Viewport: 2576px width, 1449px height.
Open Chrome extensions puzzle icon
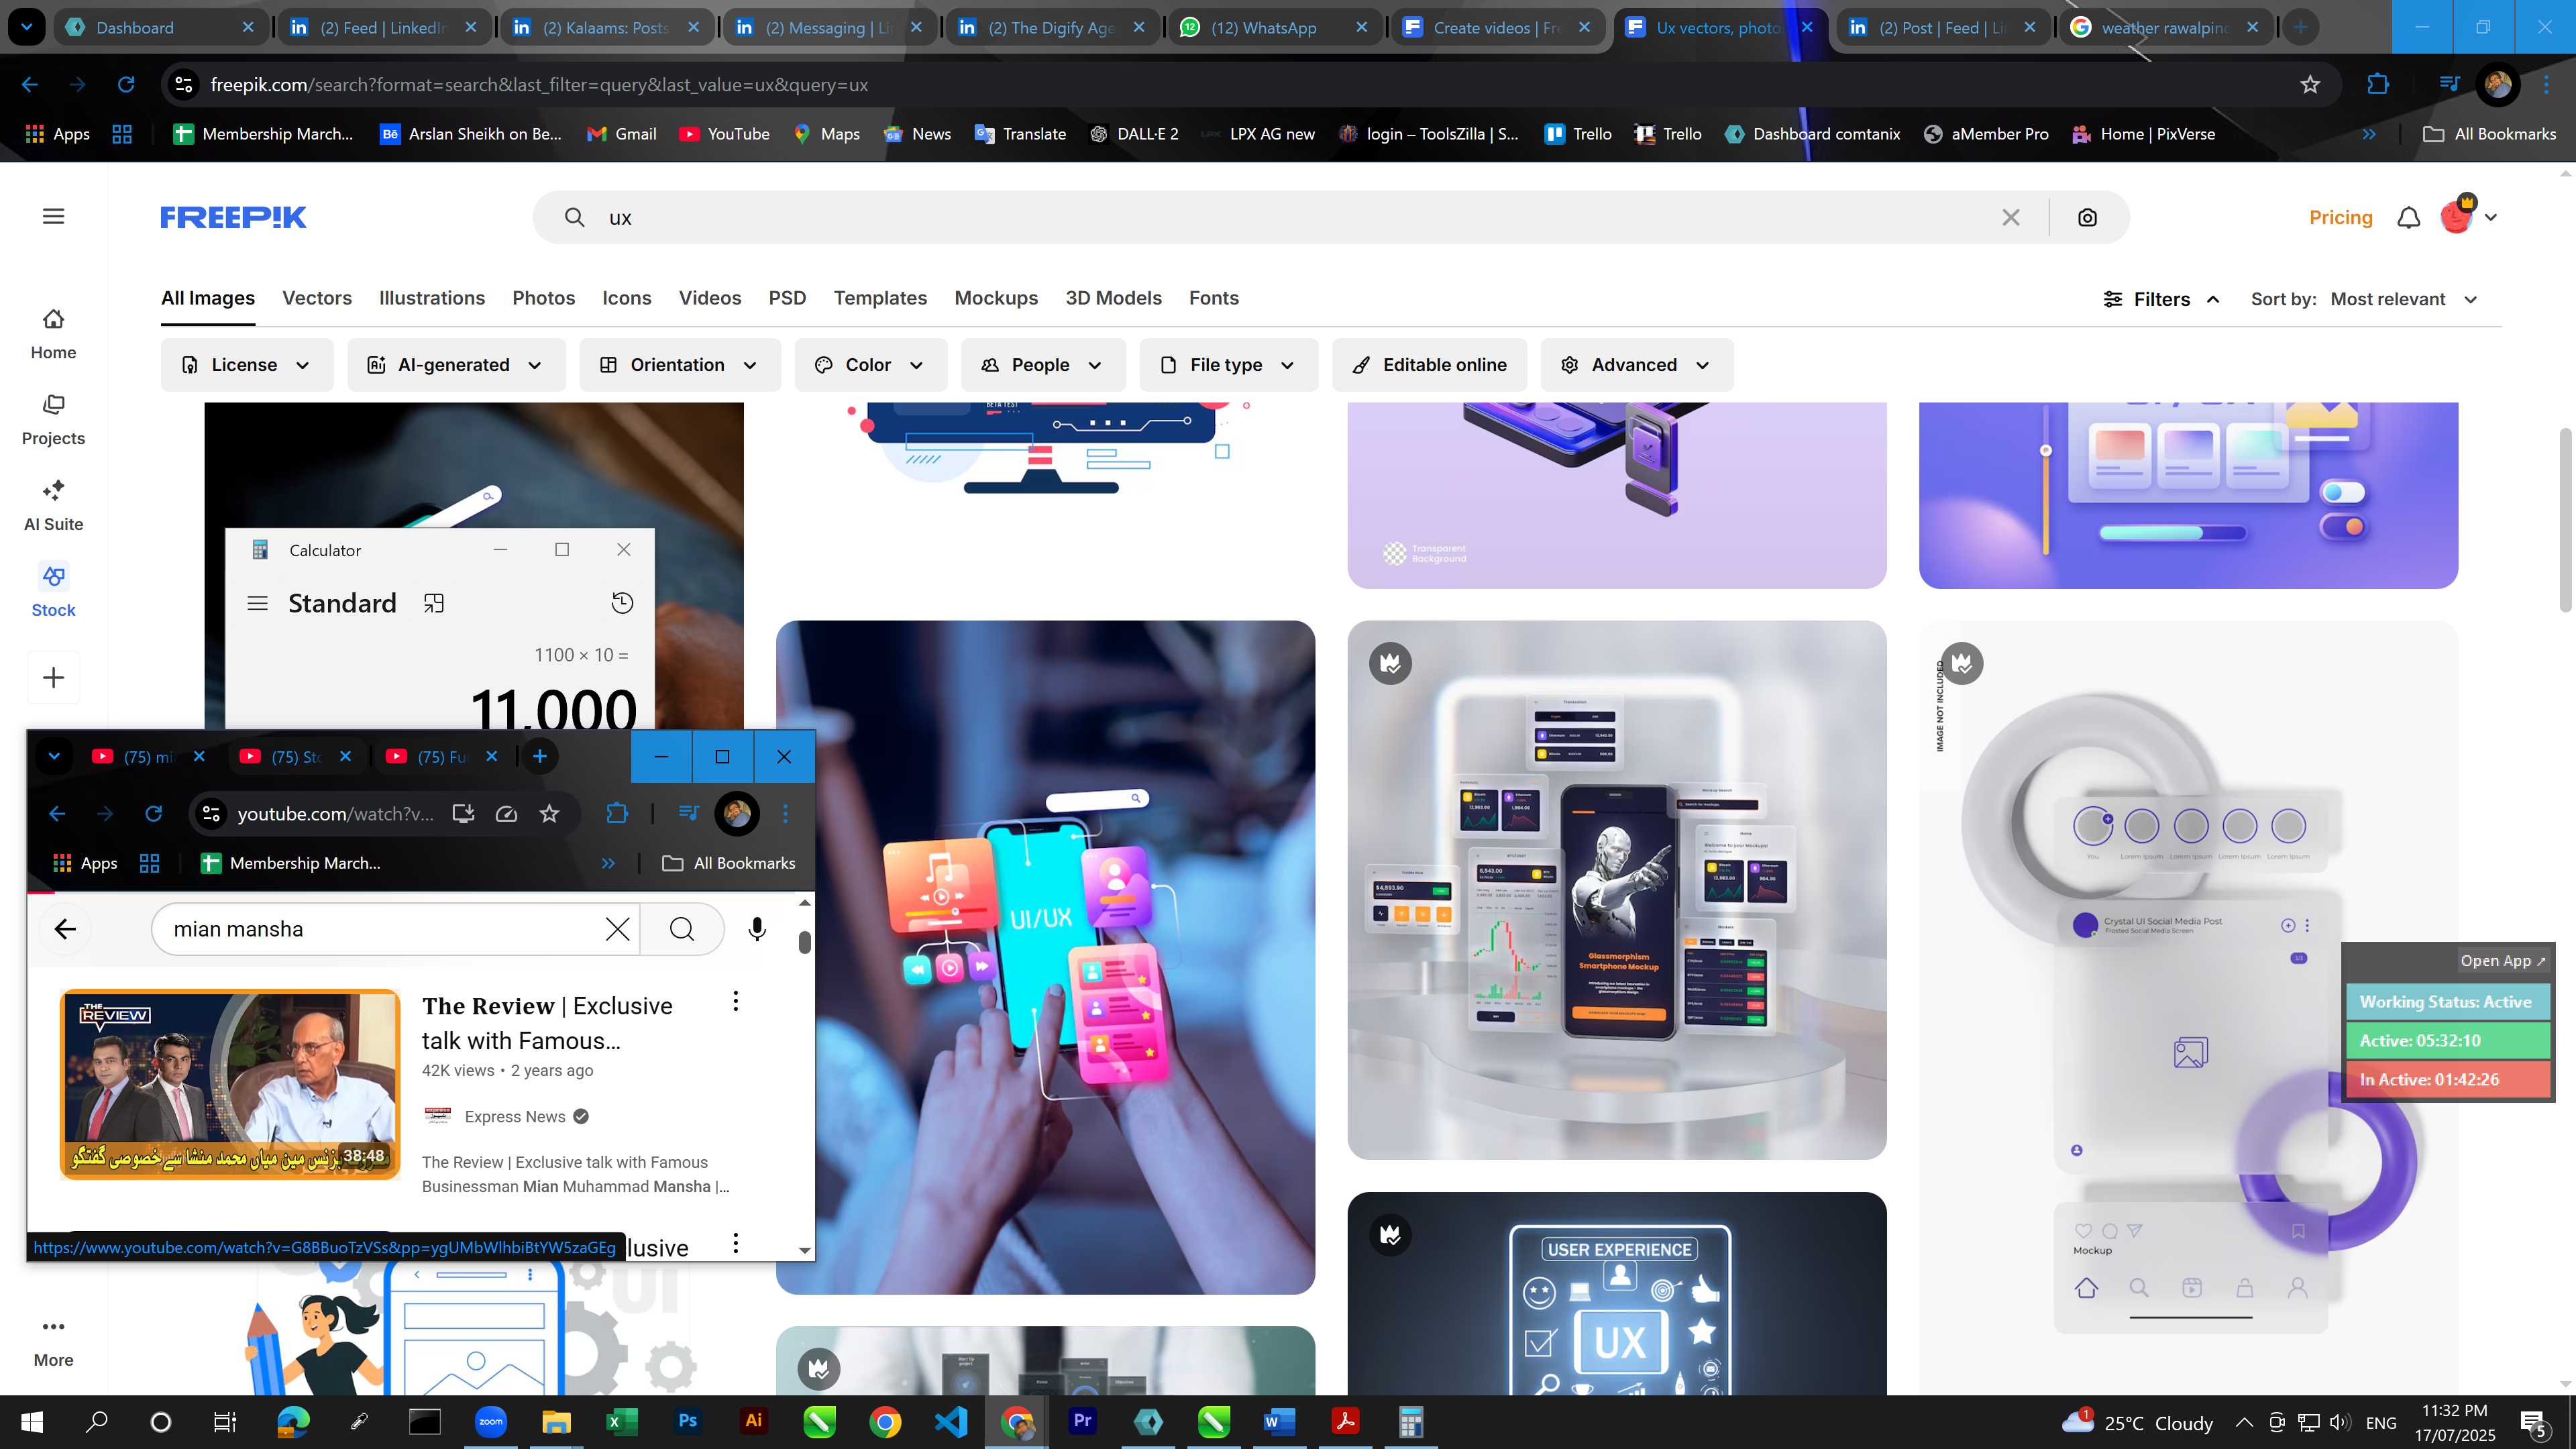2378,85
